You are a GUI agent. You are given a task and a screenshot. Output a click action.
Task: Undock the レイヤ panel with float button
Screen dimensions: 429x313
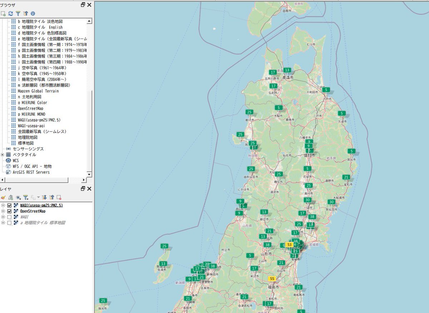coord(83,189)
